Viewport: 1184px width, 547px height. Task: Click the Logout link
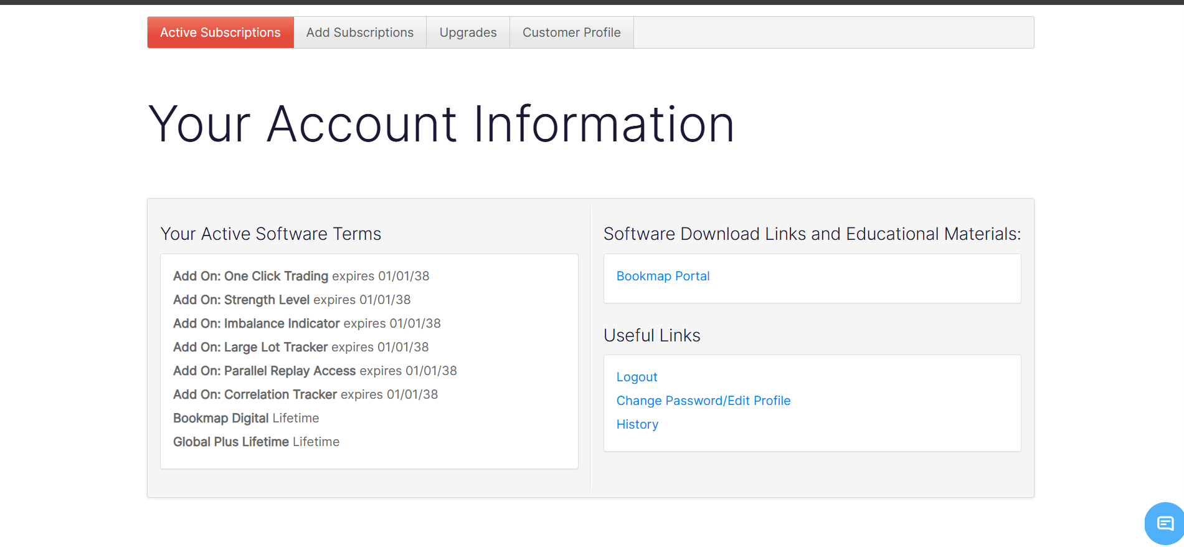tap(637, 377)
